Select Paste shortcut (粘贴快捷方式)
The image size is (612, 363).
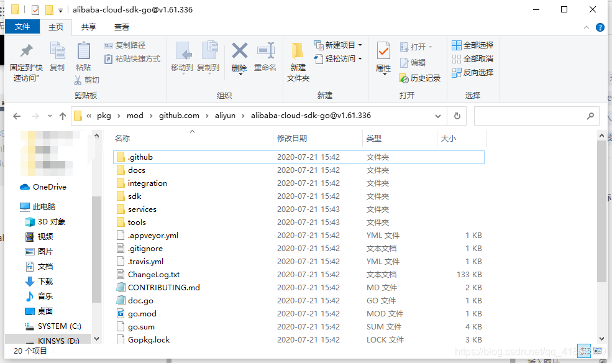click(132, 59)
